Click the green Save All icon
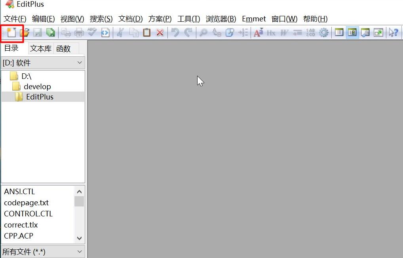 [51, 32]
